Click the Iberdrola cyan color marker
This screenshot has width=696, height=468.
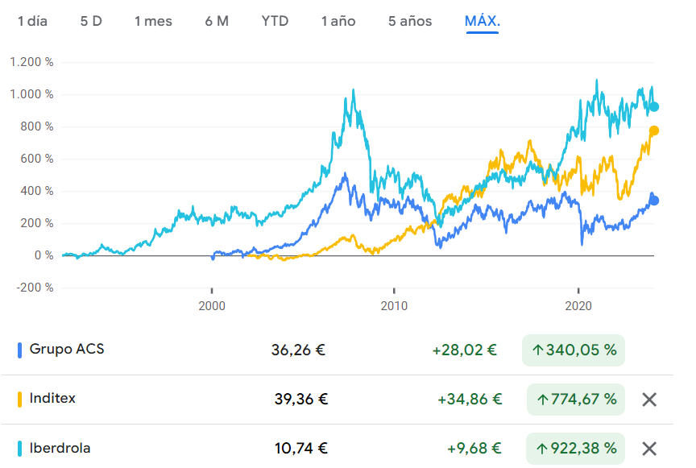pos(19,449)
